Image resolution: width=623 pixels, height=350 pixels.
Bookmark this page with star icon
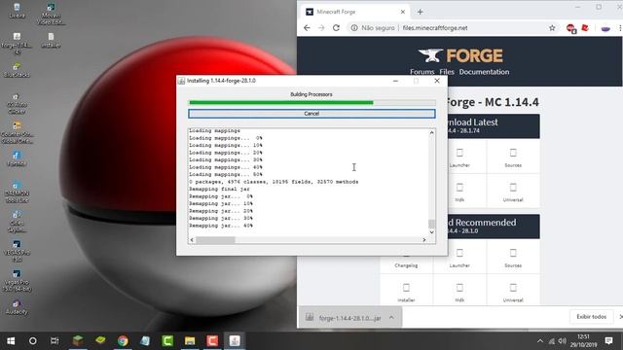click(x=552, y=28)
